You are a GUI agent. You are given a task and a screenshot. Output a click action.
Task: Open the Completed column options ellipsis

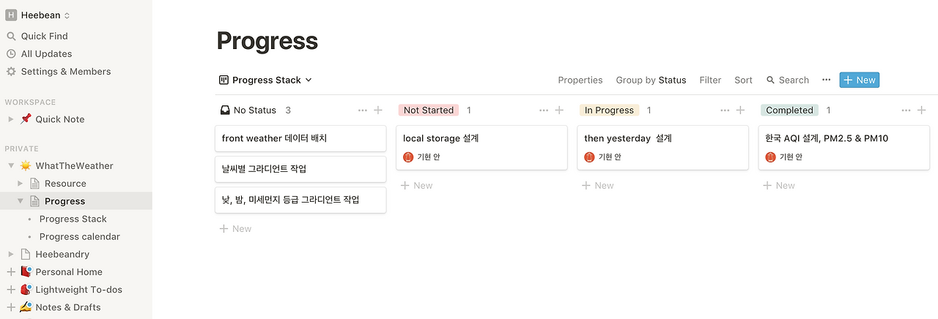tap(906, 110)
